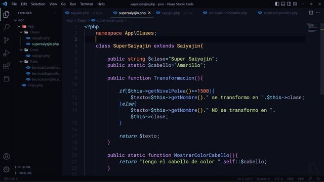Toggle the secondary side bar
324x182 pixels.
[x=289, y=4]
